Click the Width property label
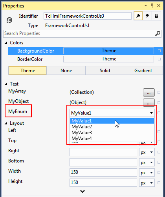 point(15,171)
